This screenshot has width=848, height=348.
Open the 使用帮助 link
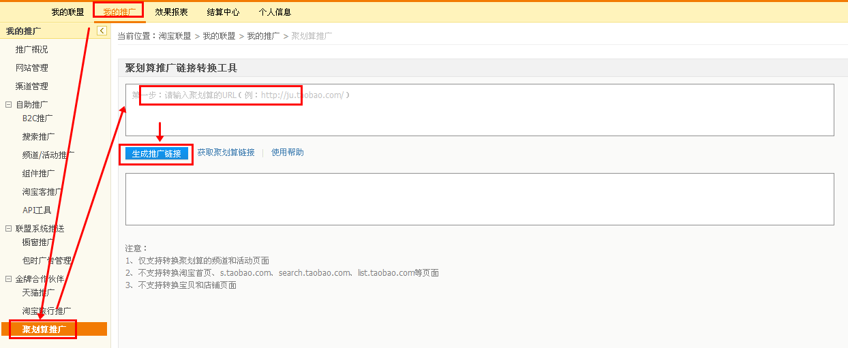click(x=288, y=153)
